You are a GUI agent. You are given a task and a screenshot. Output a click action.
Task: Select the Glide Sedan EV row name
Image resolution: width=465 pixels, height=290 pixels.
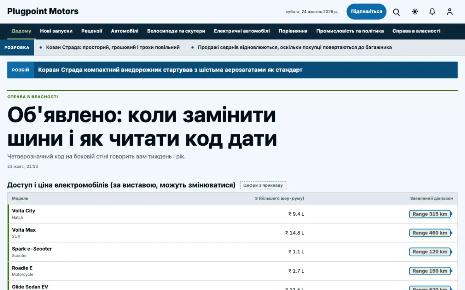coord(30,287)
